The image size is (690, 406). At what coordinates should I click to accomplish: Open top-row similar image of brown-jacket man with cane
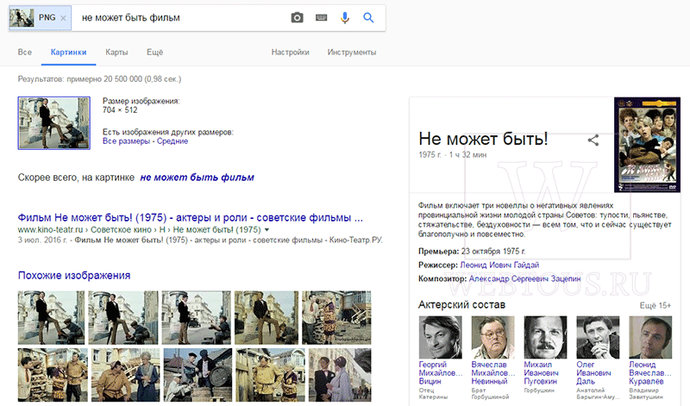coord(267,317)
